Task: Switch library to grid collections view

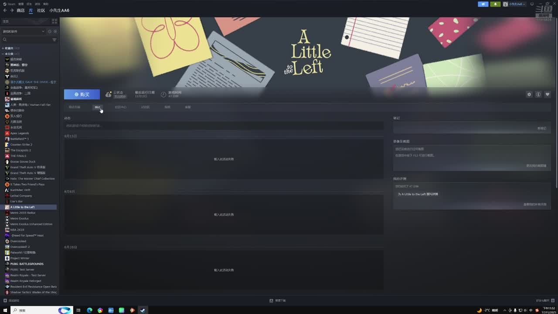Action: pos(54,21)
